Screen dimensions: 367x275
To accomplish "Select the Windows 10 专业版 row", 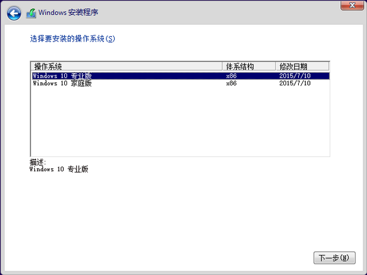I will [x=180, y=76].
